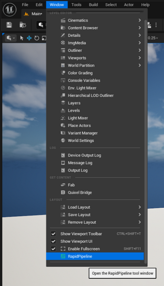Click the Details pencil icon
Screen dimensions: 164x286
63,35
